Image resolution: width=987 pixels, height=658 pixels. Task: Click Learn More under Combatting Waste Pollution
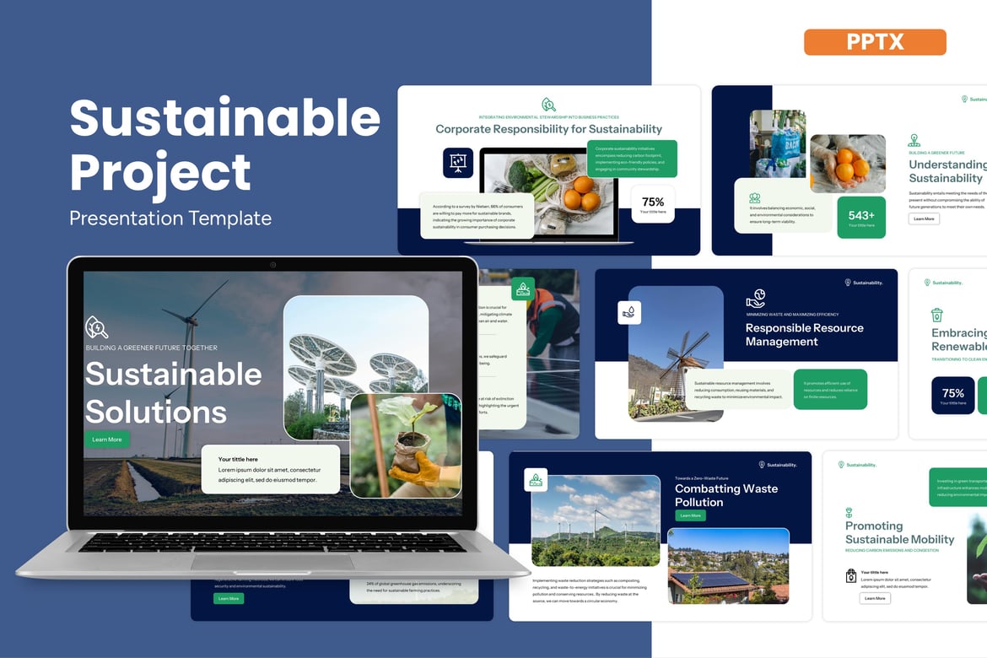(x=691, y=515)
